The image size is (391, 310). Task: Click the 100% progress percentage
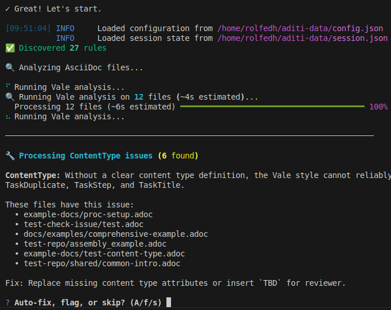pos(378,107)
